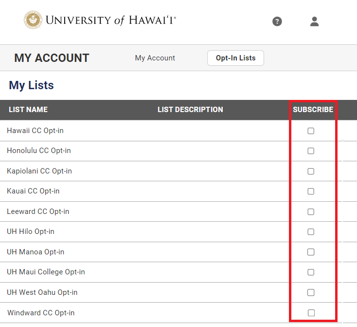Click the University of Hawaii seal logo
The width and height of the screenshot is (357, 327).
point(33,19)
